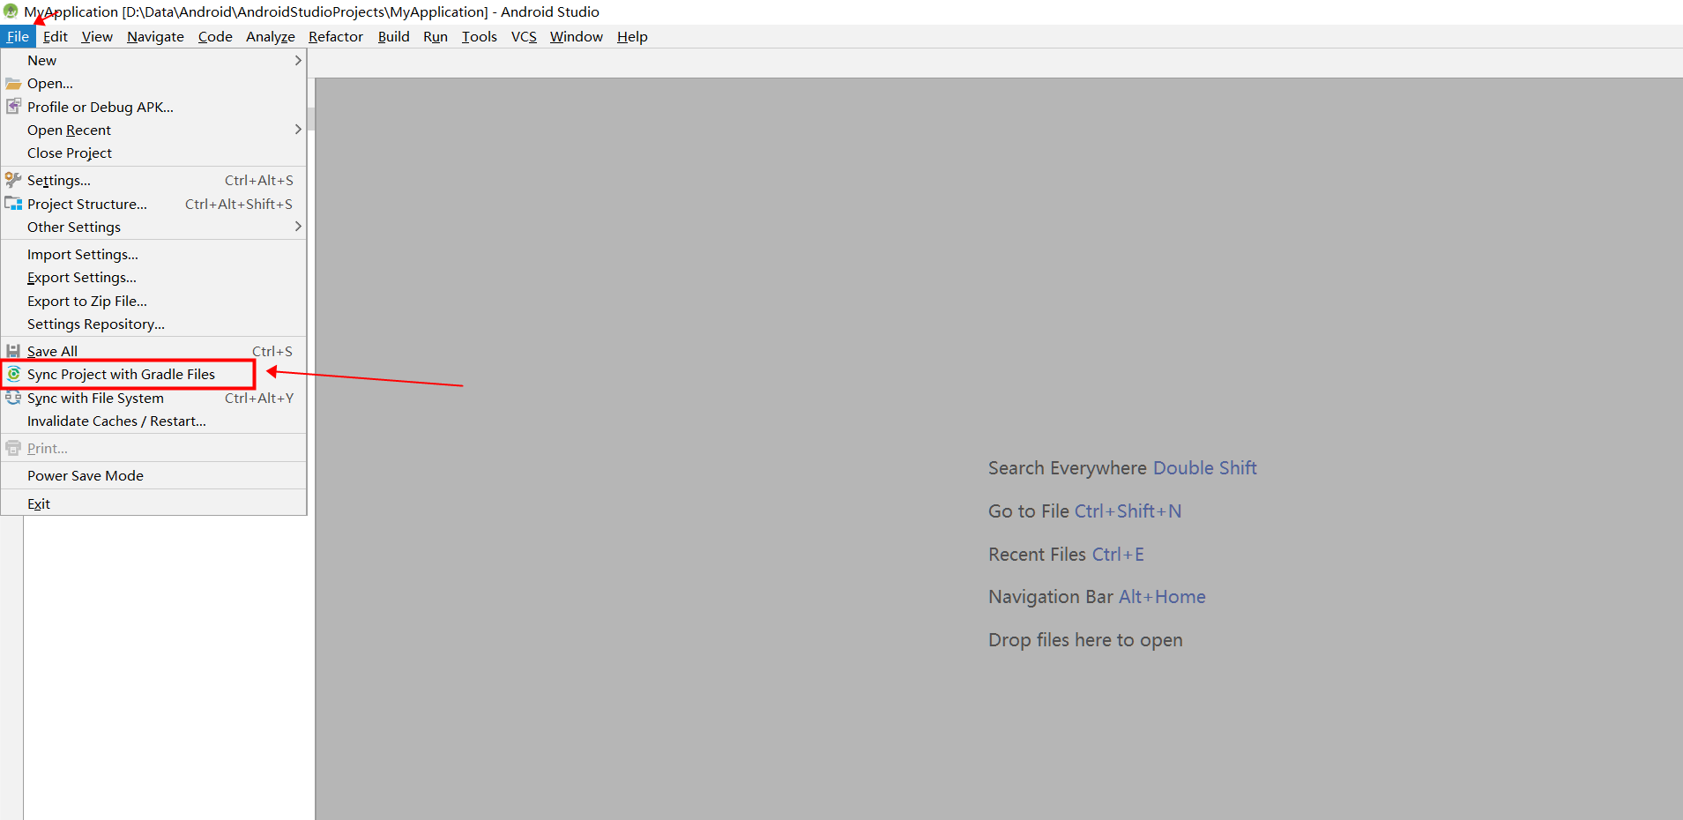
Task: Select Invalidate Caches / Restart...
Action: pyautogui.click(x=153, y=421)
